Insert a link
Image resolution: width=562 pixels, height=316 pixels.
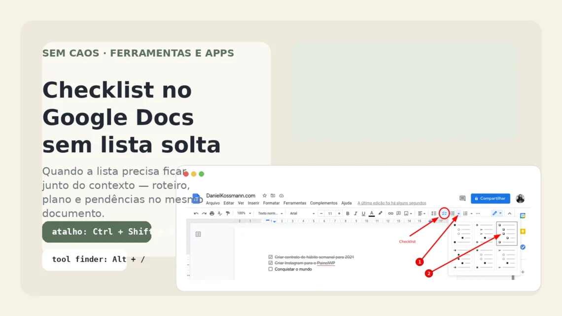click(x=390, y=213)
